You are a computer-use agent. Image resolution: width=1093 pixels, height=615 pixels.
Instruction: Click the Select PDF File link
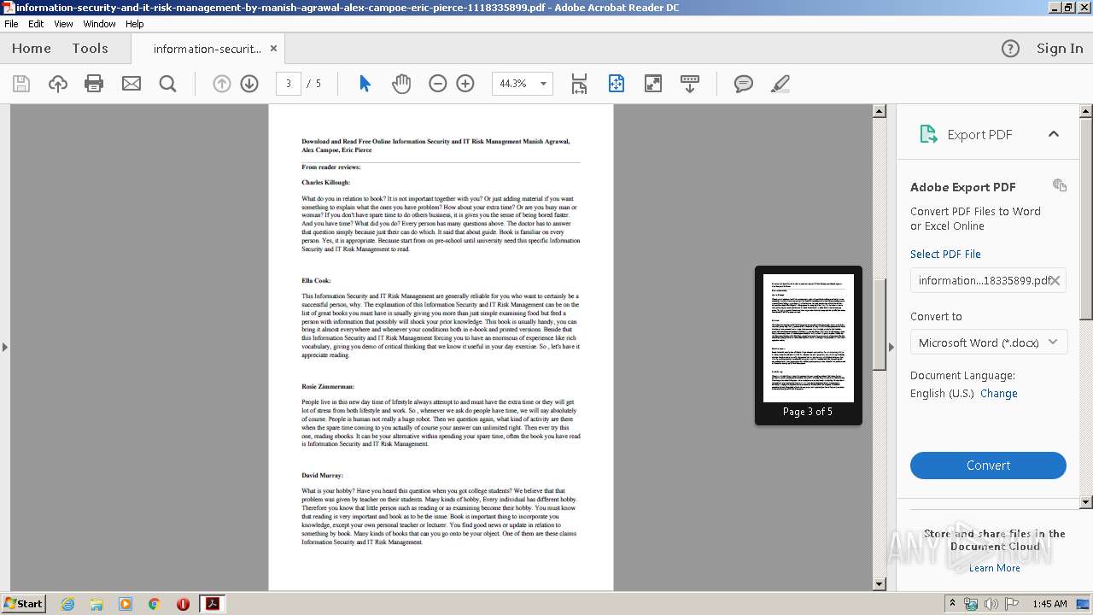click(945, 254)
